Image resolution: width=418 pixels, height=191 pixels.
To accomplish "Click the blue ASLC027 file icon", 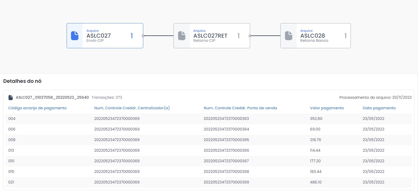I will (x=75, y=36).
